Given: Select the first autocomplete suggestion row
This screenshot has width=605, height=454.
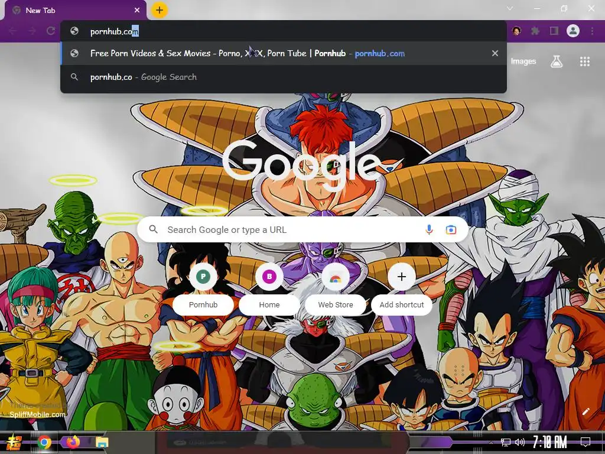Looking at the screenshot, I should click(x=283, y=53).
